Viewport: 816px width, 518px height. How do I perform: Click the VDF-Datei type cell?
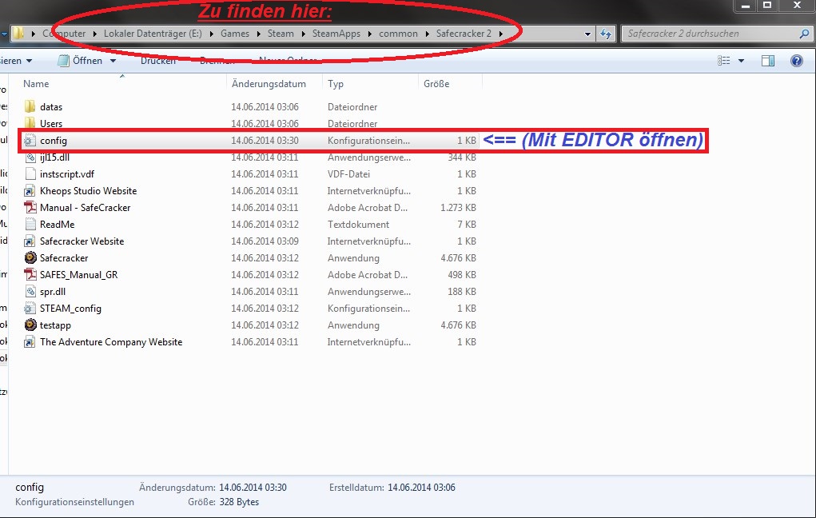[348, 174]
